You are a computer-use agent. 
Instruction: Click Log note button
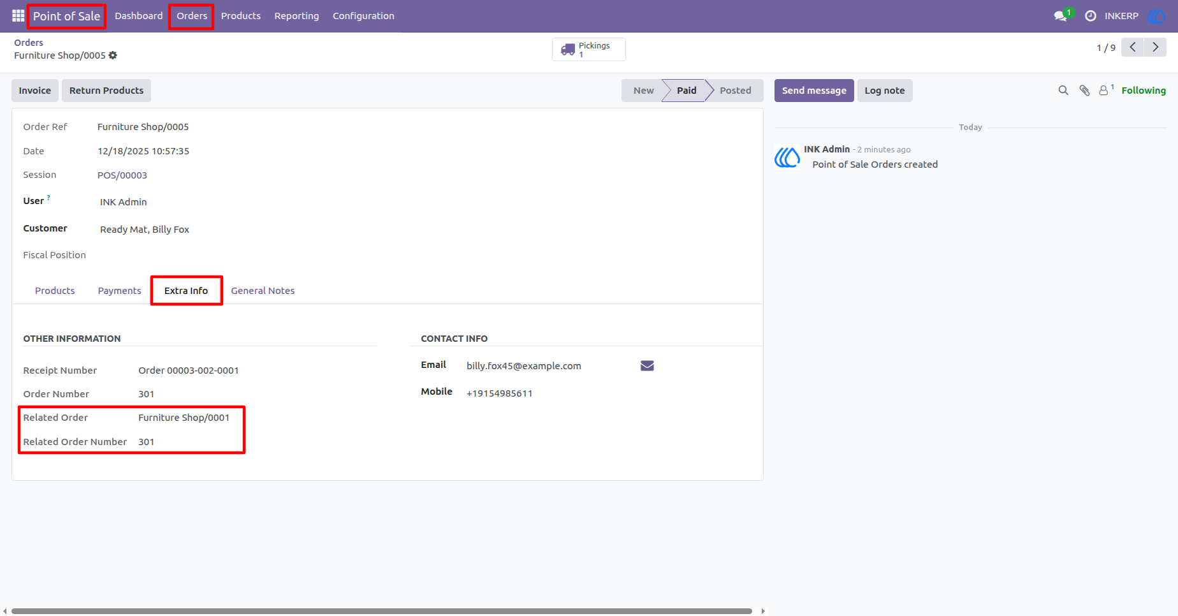tap(885, 91)
